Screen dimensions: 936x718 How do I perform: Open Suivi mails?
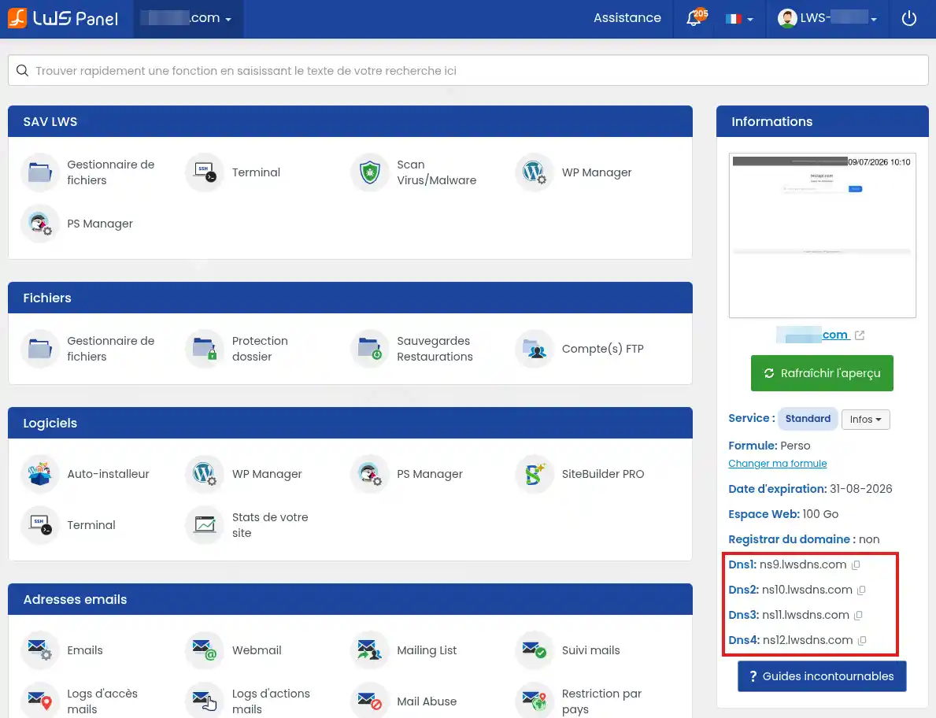tap(568, 650)
